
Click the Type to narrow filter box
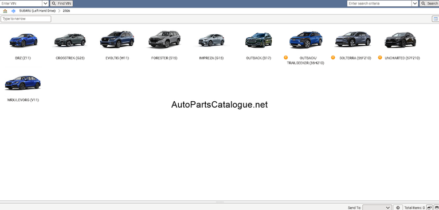pos(26,19)
